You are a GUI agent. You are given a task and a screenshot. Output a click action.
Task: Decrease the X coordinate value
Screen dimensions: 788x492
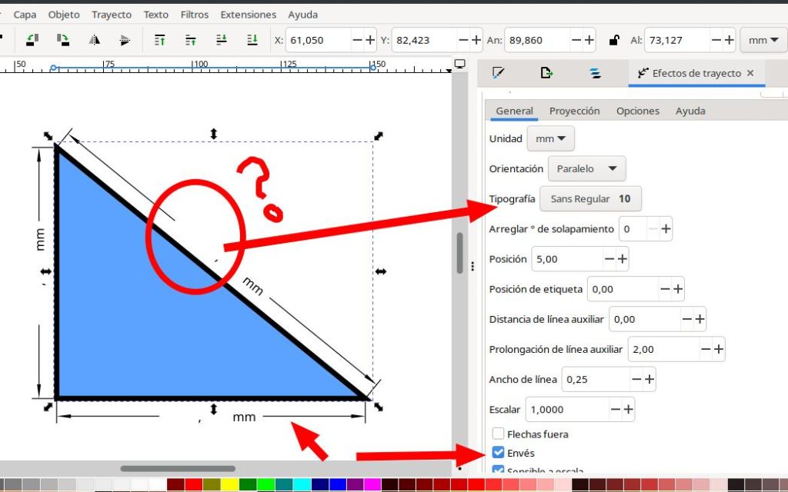(x=357, y=40)
